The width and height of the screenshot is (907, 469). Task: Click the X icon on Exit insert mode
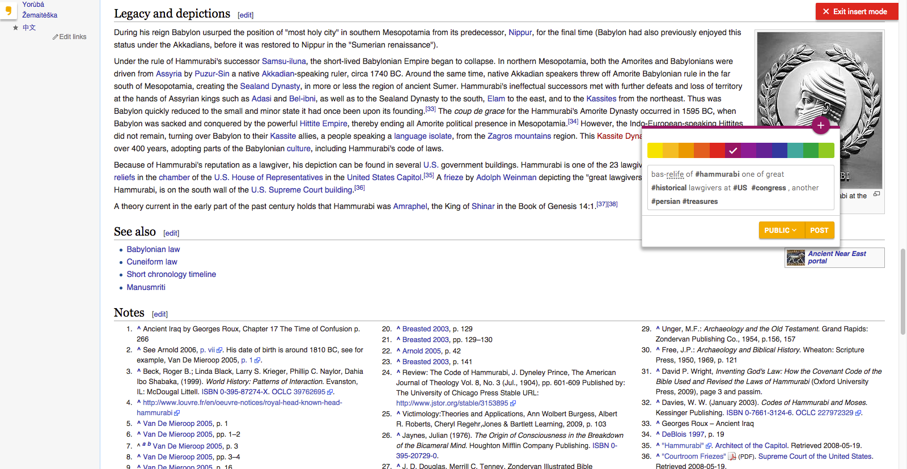(826, 11)
